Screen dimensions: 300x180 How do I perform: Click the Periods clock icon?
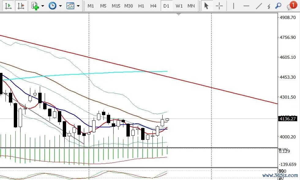52,6
